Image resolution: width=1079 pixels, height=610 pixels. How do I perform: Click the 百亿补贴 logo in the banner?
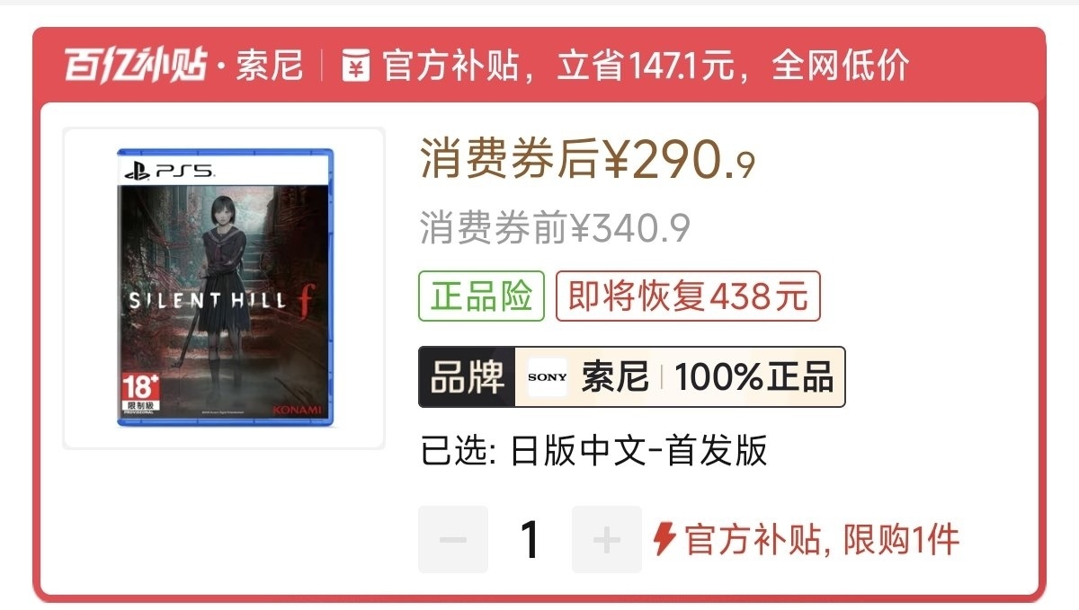click(x=135, y=66)
